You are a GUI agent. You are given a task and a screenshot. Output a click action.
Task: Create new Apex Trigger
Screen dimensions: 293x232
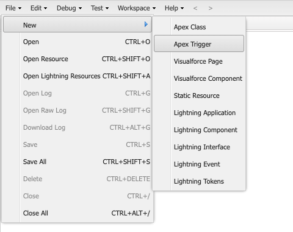199,43
